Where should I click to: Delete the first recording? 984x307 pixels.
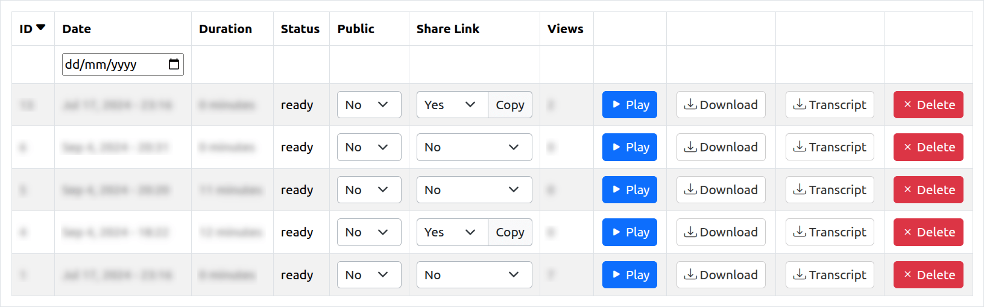929,105
